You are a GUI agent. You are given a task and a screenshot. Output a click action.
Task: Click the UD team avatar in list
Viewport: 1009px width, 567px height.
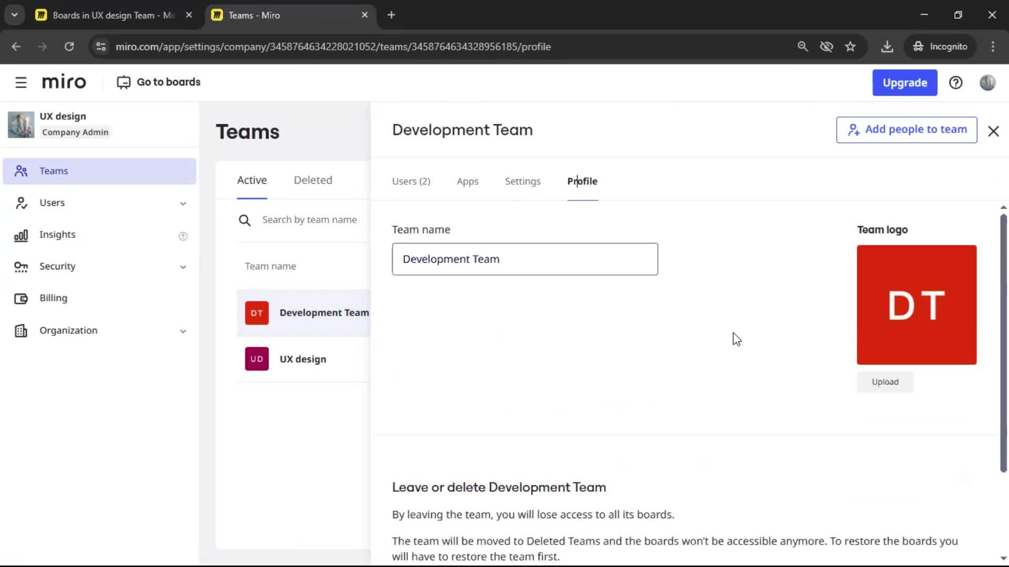click(256, 359)
